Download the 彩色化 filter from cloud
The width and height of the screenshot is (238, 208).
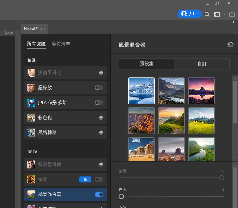(x=101, y=118)
